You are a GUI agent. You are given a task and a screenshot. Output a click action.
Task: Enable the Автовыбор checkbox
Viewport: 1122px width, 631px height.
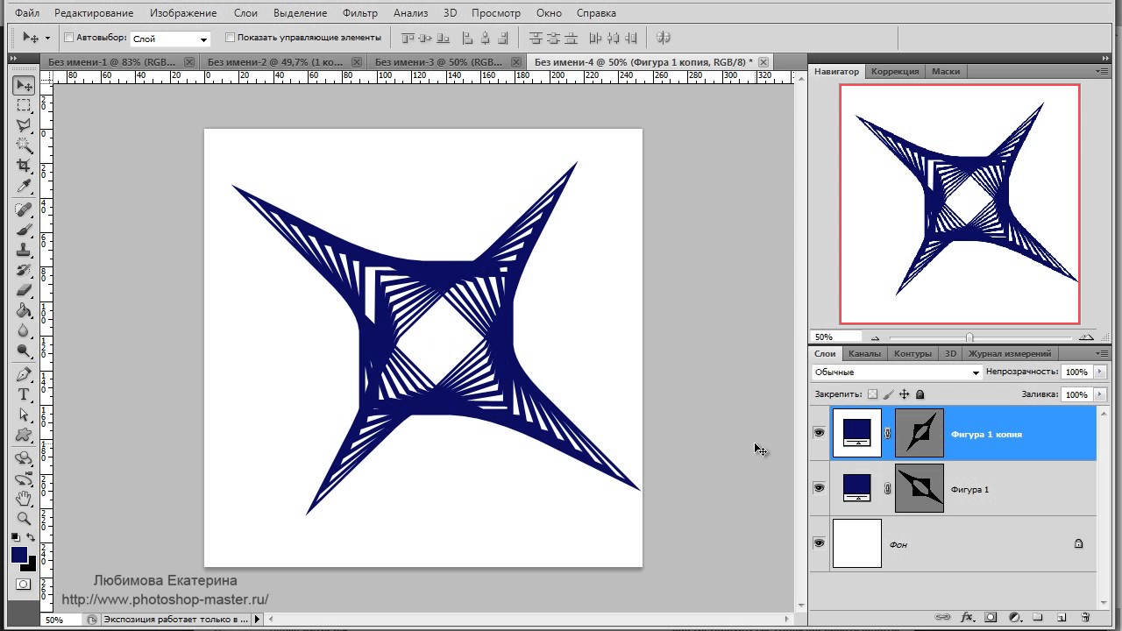tap(69, 38)
